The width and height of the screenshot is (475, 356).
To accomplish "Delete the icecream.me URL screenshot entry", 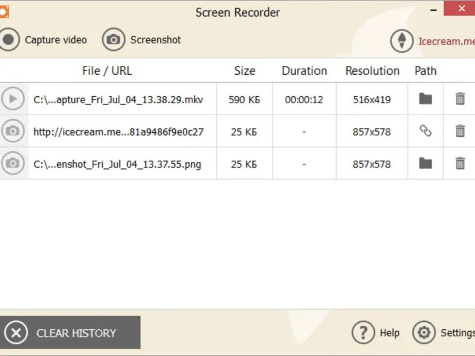I will (460, 131).
